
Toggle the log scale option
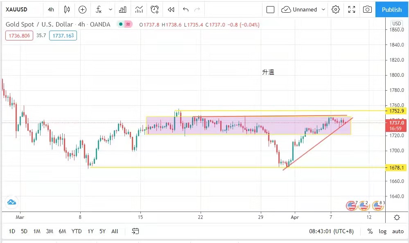[382, 231]
